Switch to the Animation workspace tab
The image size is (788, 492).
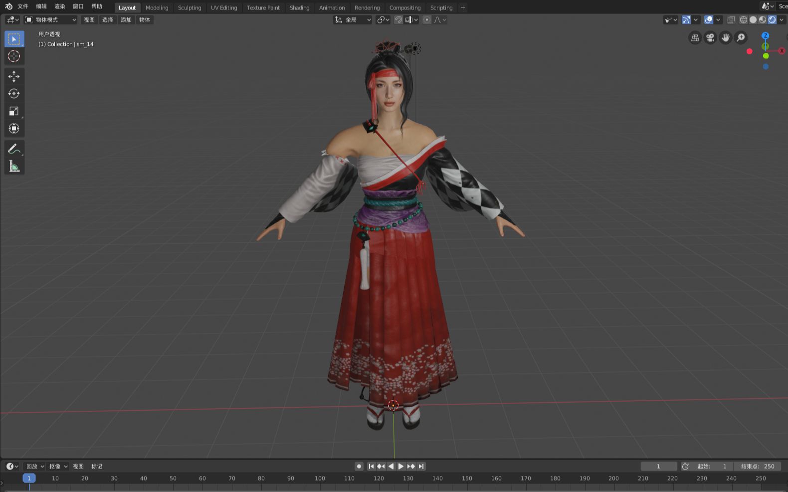click(332, 7)
